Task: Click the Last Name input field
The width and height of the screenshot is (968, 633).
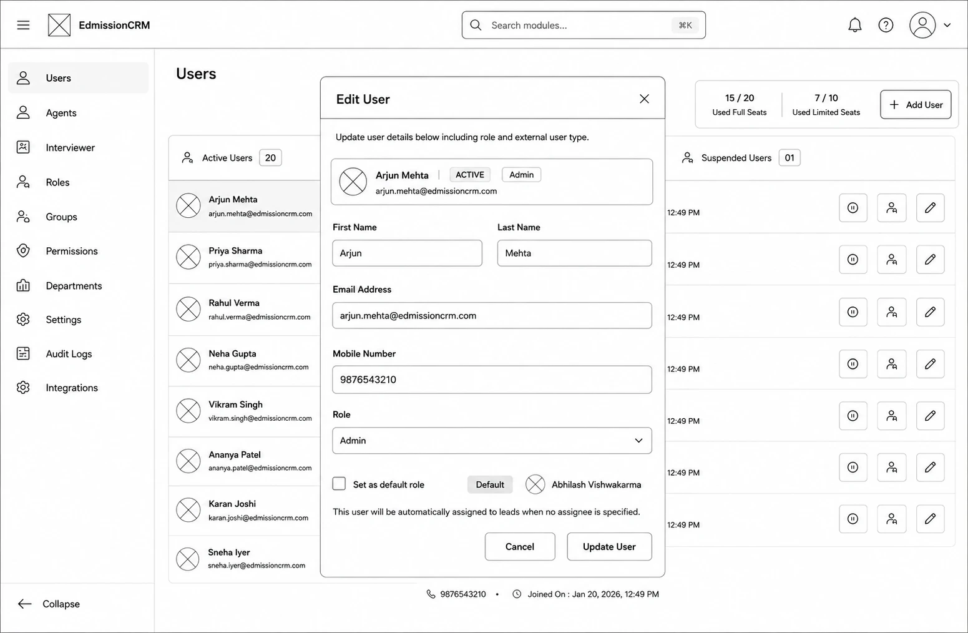Action: 574,253
